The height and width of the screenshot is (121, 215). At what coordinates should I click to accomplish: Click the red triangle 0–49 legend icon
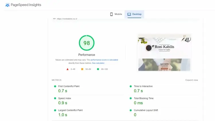click(x=68, y=69)
